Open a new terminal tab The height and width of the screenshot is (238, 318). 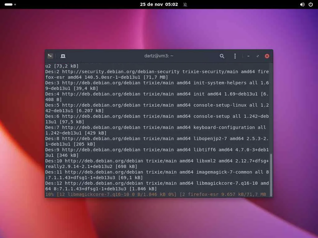click(63, 56)
